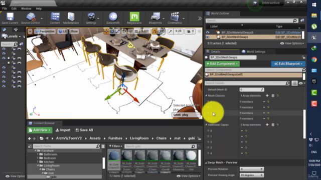Click the Add Component button
This screenshot has height=180, width=321.
pos(222,64)
